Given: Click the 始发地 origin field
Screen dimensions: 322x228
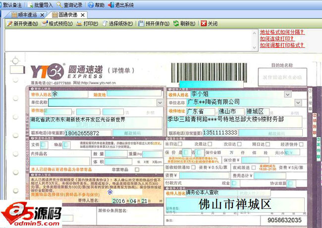Looking at the screenshot, I should 134,93.
